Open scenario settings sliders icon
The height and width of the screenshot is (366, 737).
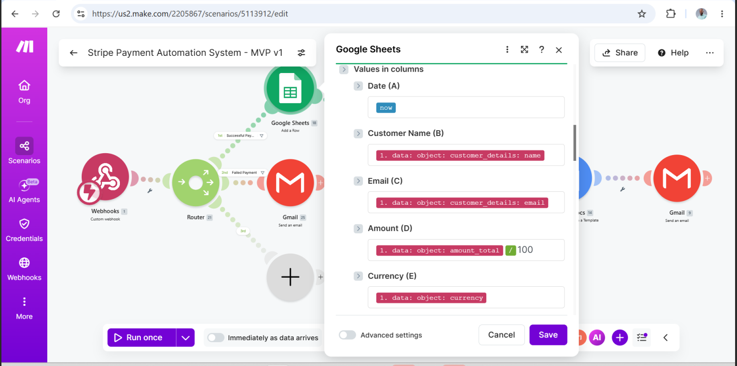tap(301, 52)
